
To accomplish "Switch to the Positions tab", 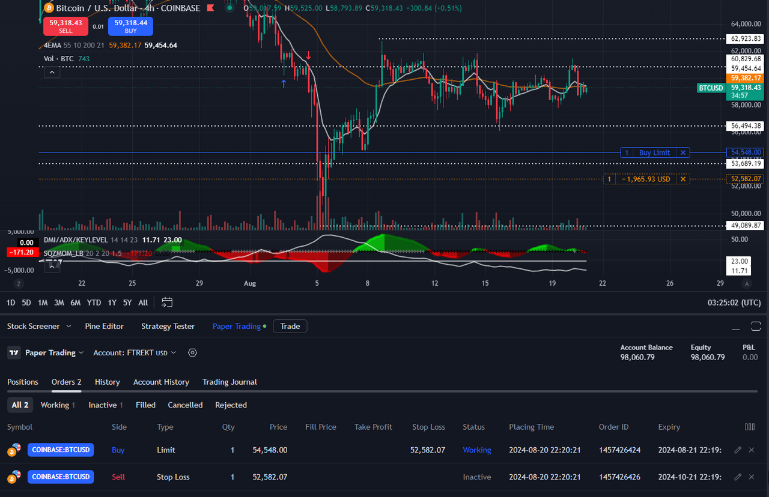I will coord(23,382).
